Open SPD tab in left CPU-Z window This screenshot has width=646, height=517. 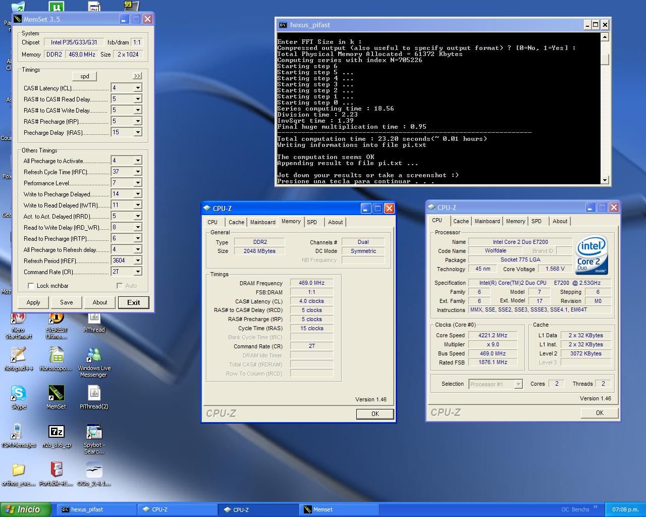[312, 222]
